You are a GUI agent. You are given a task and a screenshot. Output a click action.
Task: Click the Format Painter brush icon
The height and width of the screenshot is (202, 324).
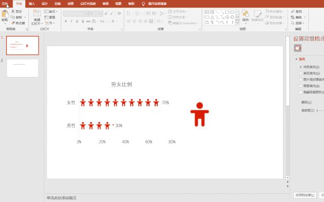click(13, 23)
